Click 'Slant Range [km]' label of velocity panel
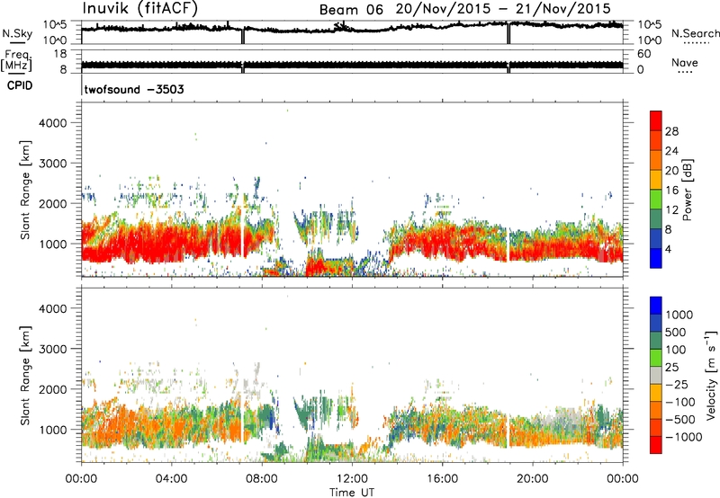720x498 pixels. click(x=25, y=376)
